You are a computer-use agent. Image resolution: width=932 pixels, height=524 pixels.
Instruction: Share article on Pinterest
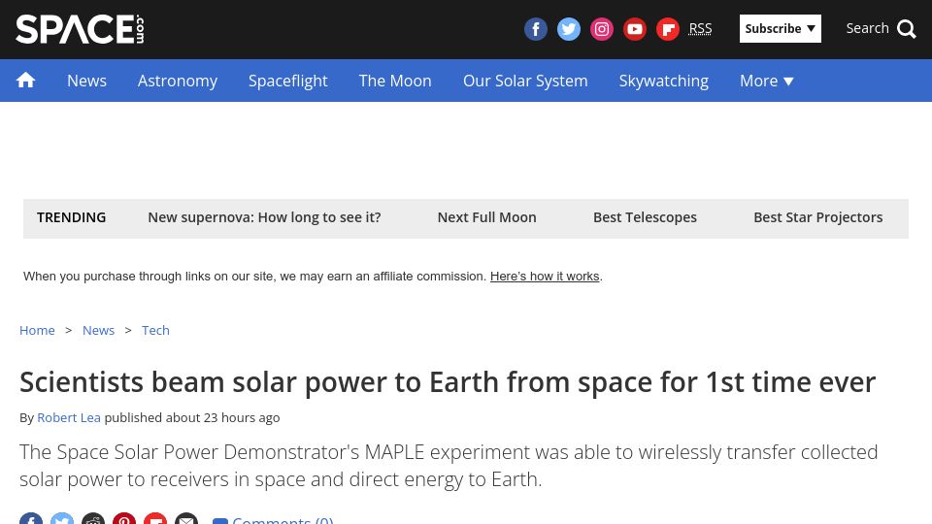(124, 518)
